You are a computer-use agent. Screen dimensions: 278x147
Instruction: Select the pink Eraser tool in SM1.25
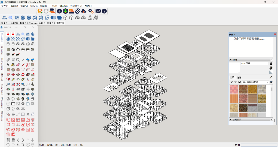click(18, 65)
